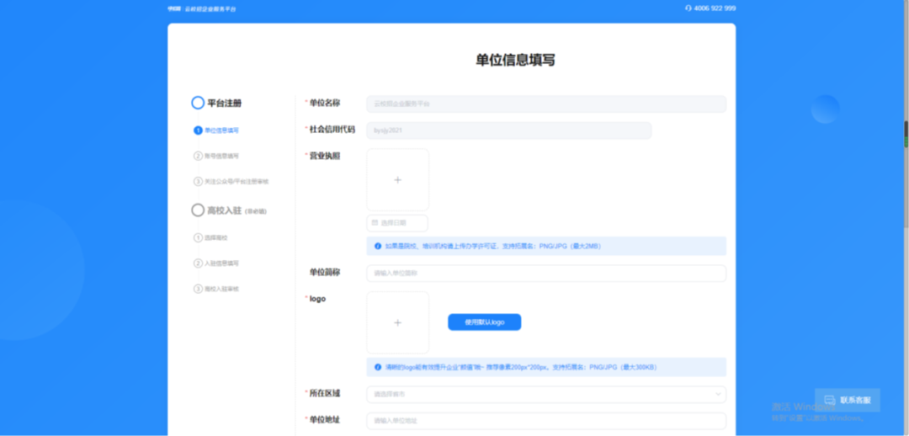The image size is (909, 436).
Task: Click the browser vertical scrollbar thumb
Action: (906, 135)
